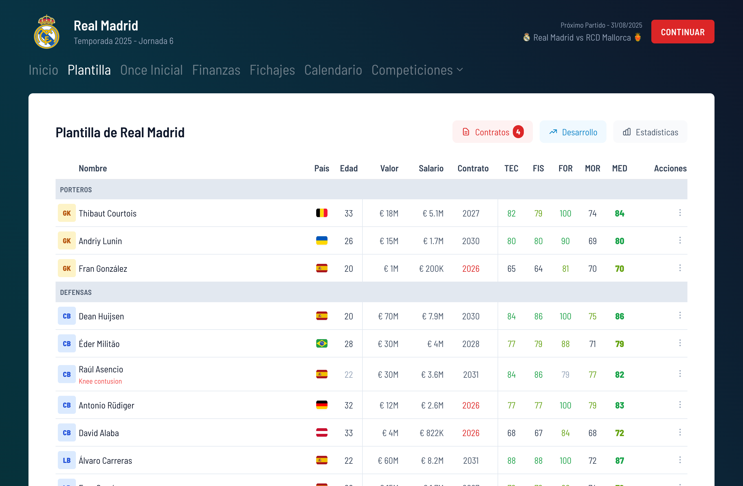Viewport: 743px width, 486px height.
Task: Open kebab menu for David Alaba
Action: (680, 432)
